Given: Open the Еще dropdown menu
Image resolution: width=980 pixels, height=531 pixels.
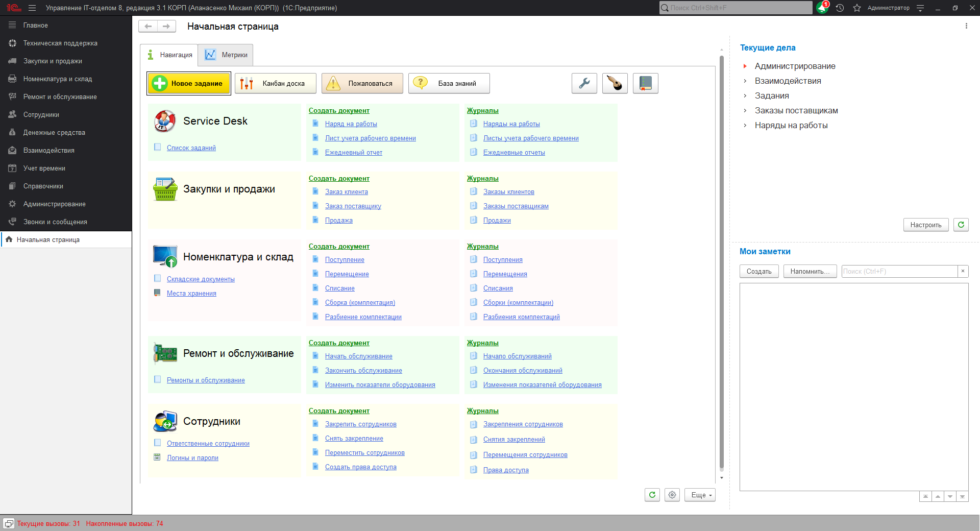Looking at the screenshot, I should (700, 495).
